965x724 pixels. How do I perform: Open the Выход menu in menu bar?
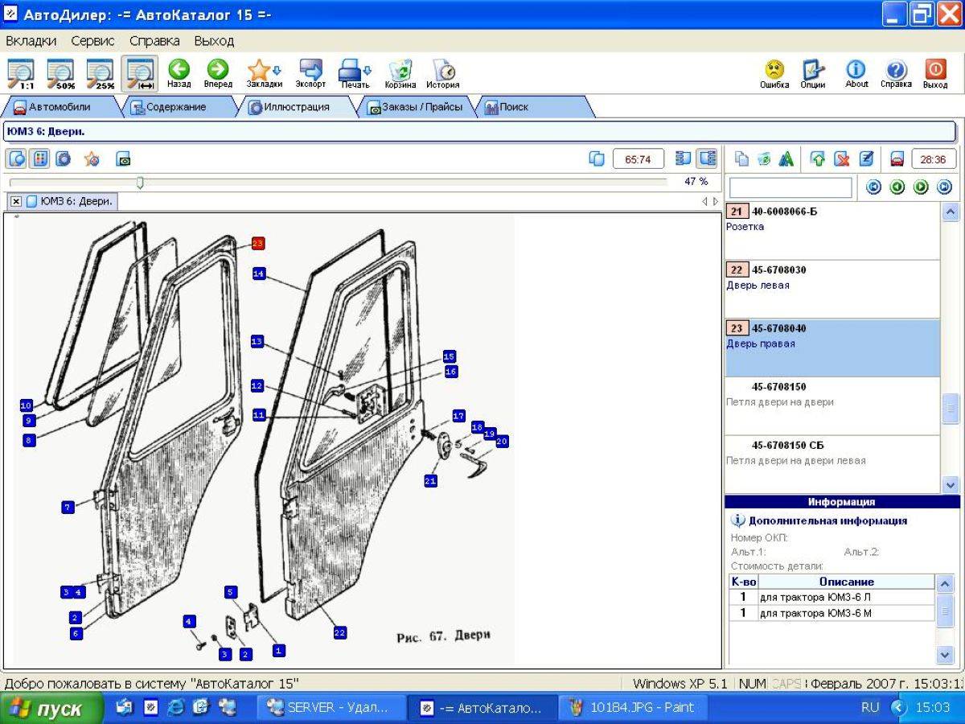(214, 40)
